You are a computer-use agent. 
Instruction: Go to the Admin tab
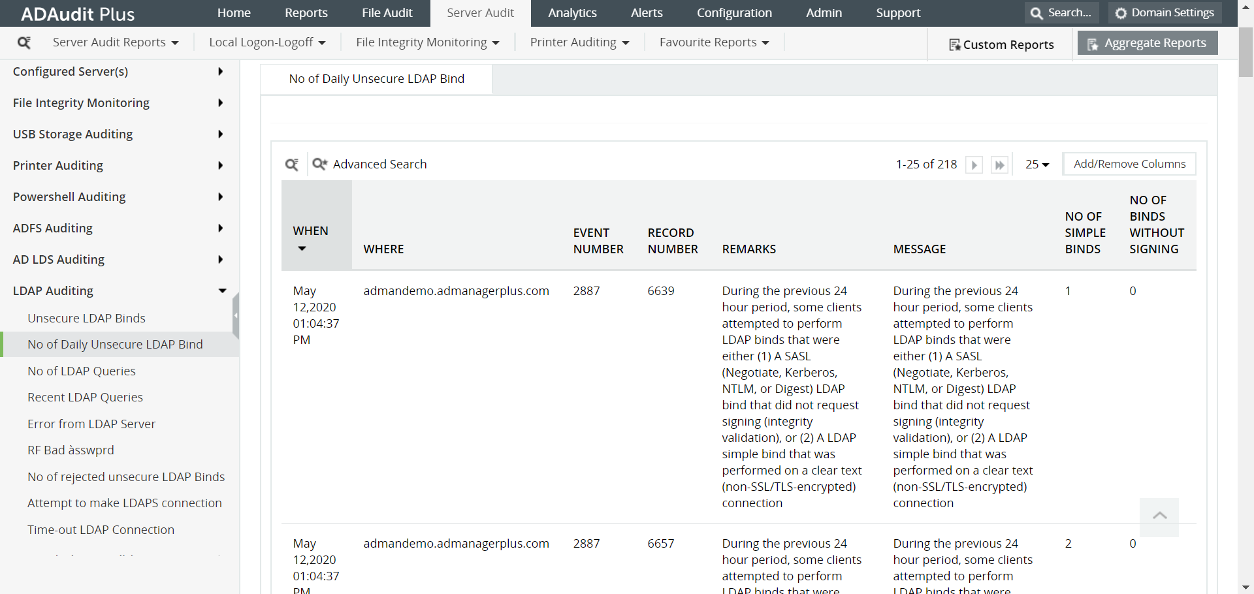click(x=824, y=13)
